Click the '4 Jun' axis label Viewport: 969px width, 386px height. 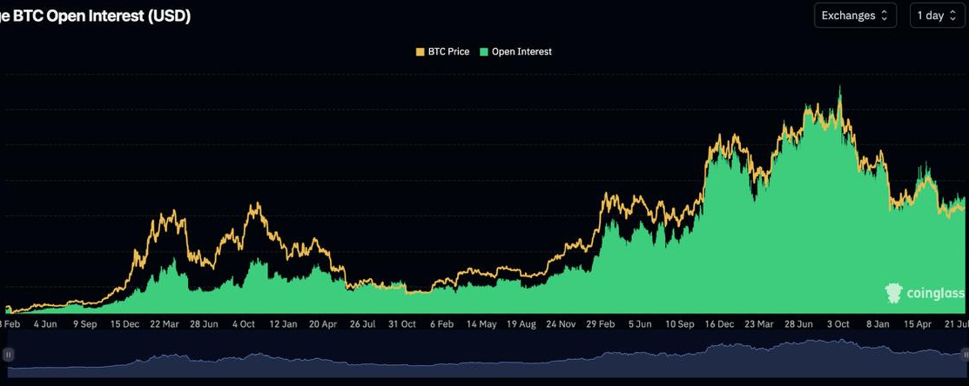[x=45, y=323]
